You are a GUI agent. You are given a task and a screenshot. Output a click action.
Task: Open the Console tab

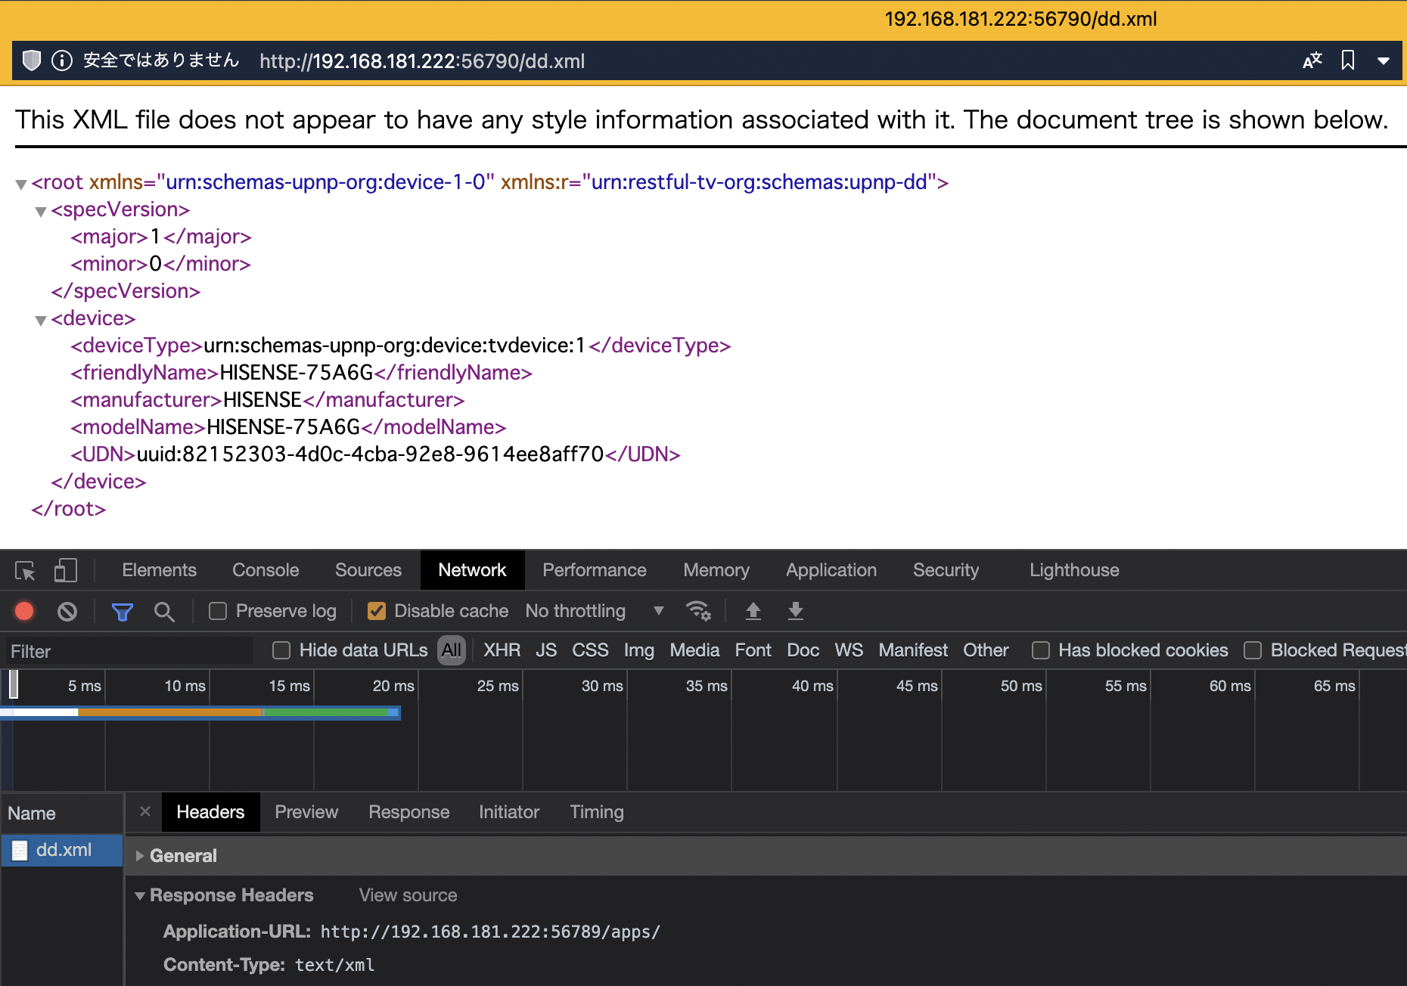266,570
